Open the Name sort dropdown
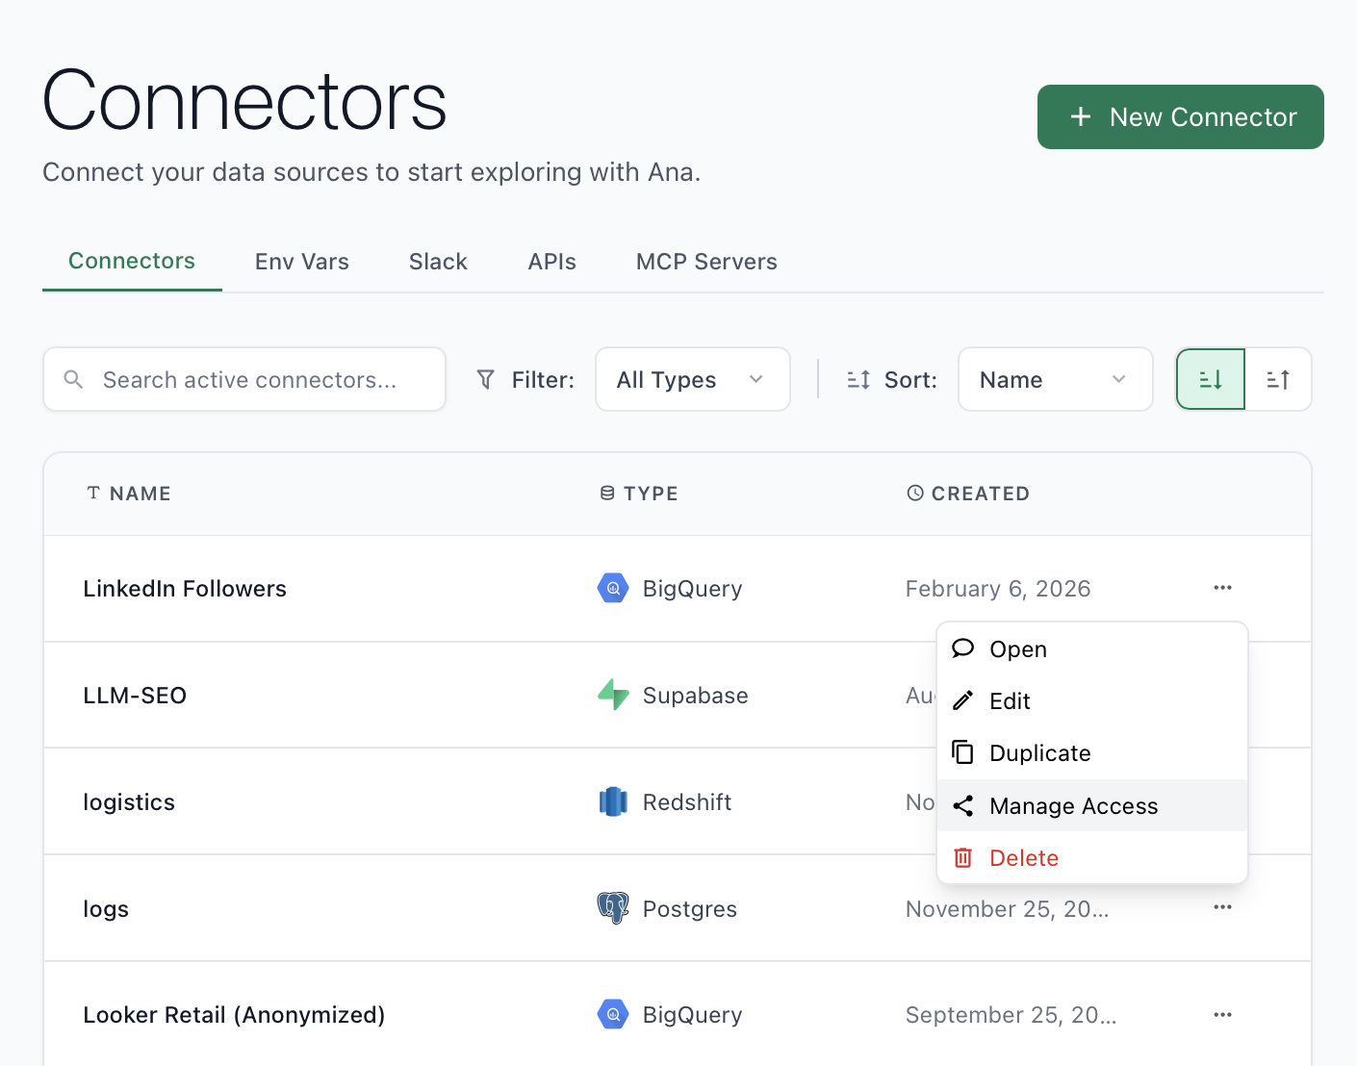The height and width of the screenshot is (1066, 1357). point(1055,379)
